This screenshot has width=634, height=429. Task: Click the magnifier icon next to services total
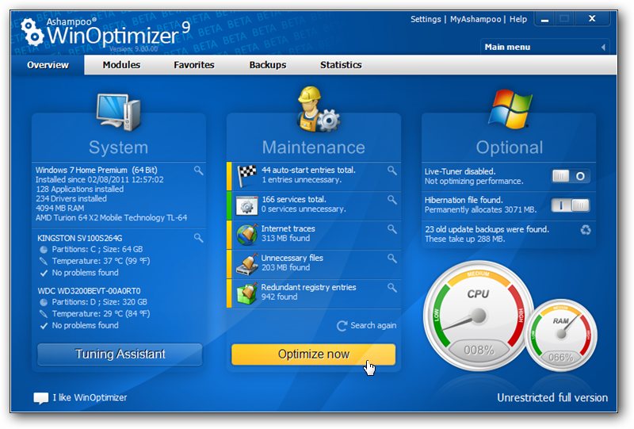click(x=391, y=200)
